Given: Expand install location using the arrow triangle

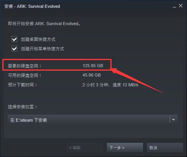Looking at the screenshot, I should (x=173, y=120).
